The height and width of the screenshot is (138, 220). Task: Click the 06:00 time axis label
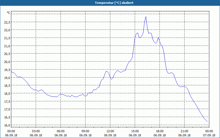click(x=61, y=131)
